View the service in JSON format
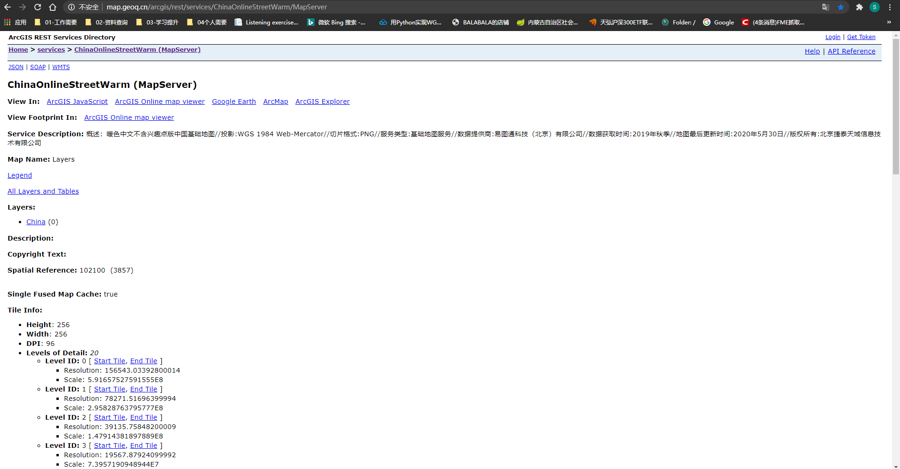 tap(16, 67)
